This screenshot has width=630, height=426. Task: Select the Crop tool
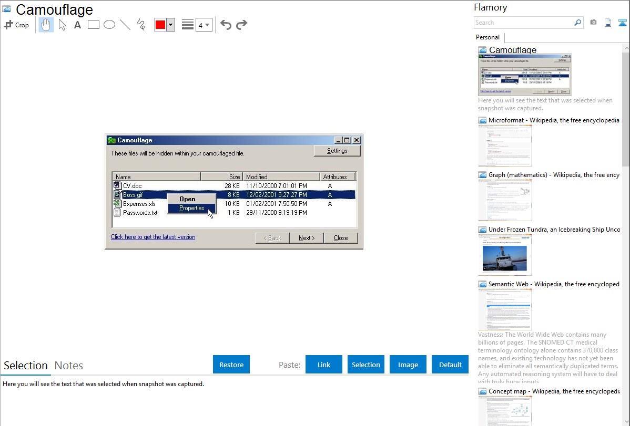point(16,25)
